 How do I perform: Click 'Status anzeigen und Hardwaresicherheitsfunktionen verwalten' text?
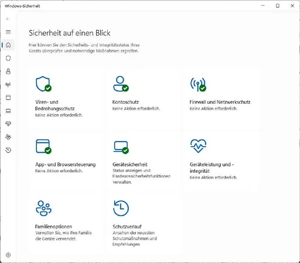coord(141,176)
